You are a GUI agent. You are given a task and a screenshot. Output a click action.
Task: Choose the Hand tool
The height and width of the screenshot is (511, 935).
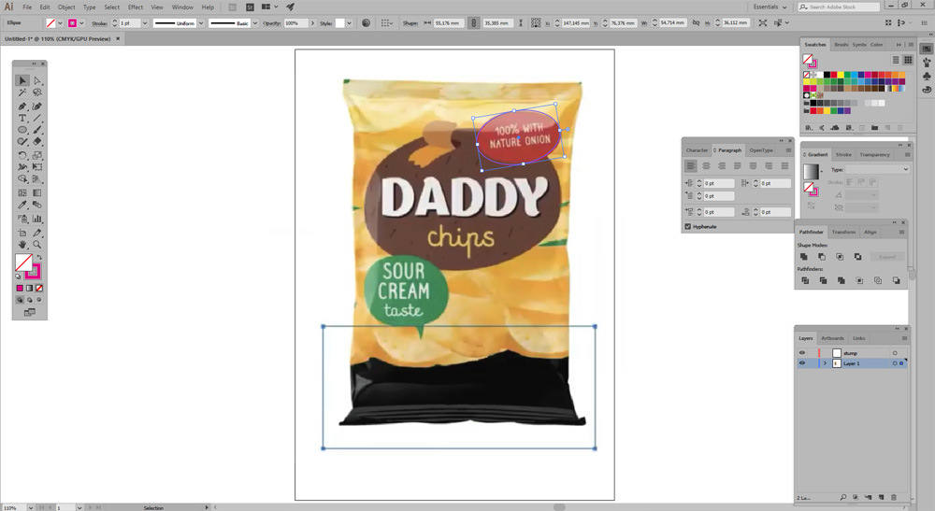click(x=22, y=245)
